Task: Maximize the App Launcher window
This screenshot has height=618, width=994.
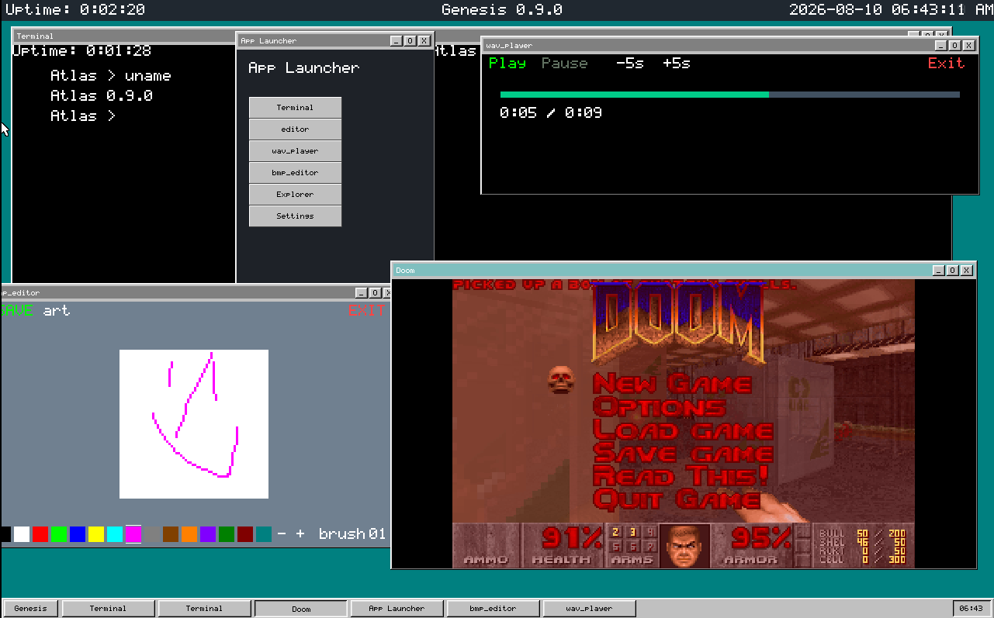Action: 410,41
